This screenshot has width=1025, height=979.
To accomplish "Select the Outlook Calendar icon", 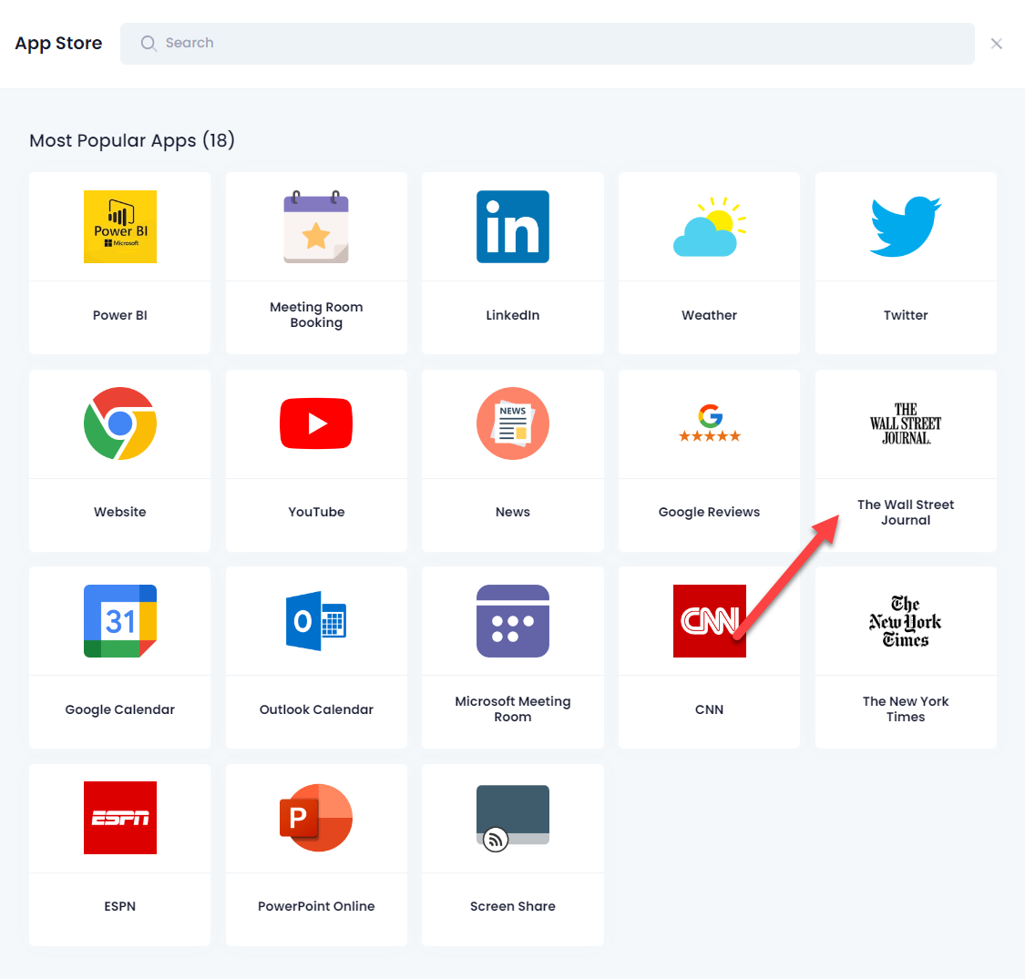I will pyautogui.click(x=316, y=621).
